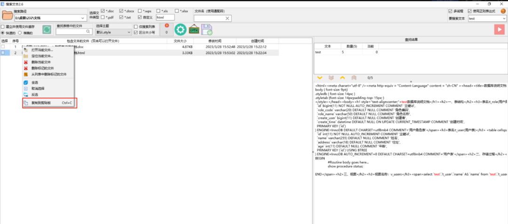
Task: Click the custom extension field containing html
Action: [165, 17]
